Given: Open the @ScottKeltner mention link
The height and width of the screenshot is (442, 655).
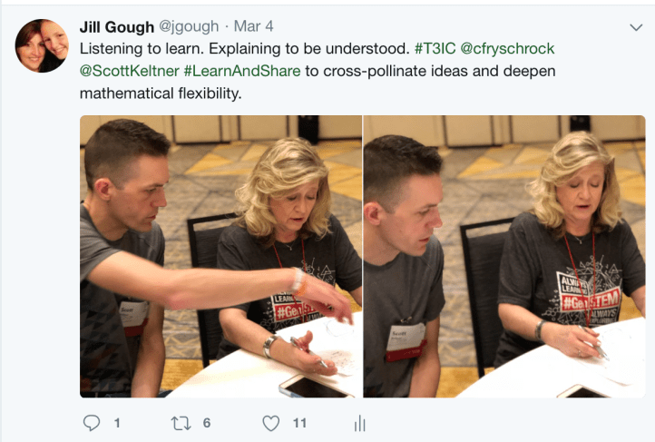Looking at the screenshot, I should coord(130,71).
